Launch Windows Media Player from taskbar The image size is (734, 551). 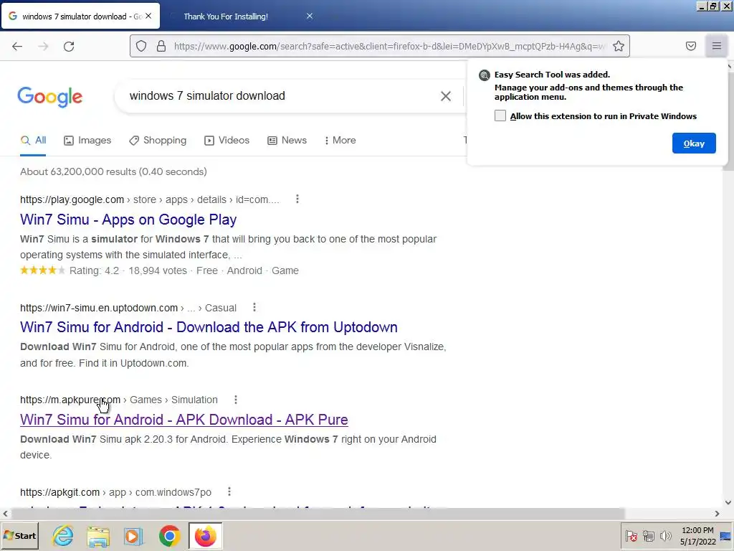pyautogui.click(x=133, y=535)
